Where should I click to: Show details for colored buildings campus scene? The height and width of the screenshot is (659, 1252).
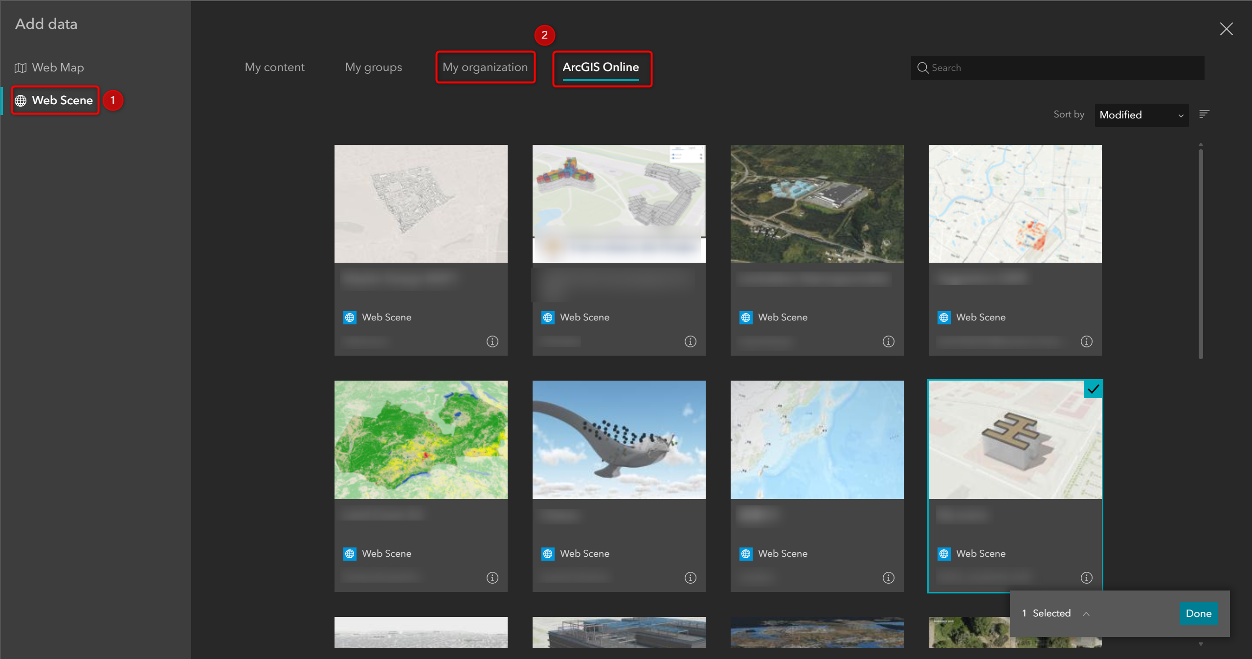pyautogui.click(x=690, y=341)
